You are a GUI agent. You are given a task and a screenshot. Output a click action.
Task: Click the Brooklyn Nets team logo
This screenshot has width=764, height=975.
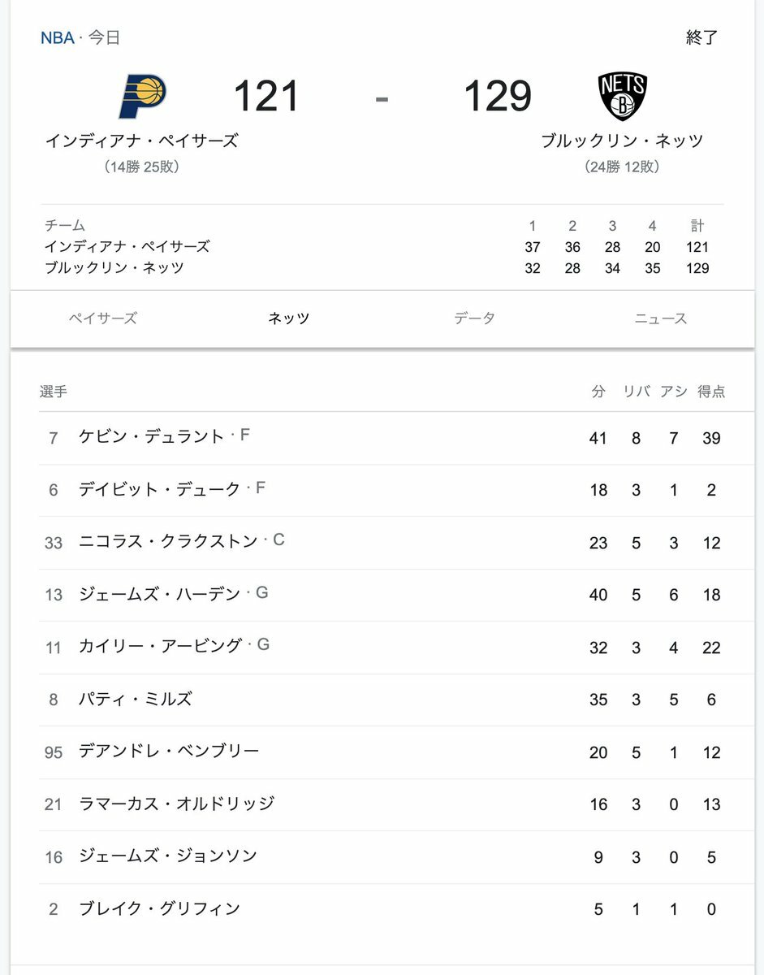coord(622,96)
